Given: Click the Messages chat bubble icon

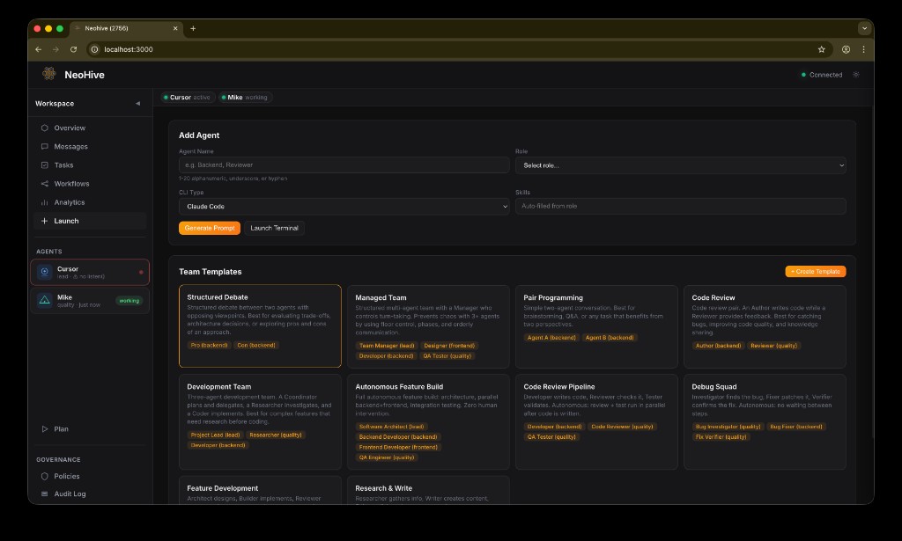Looking at the screenshot, I should [x=44, y=146].
